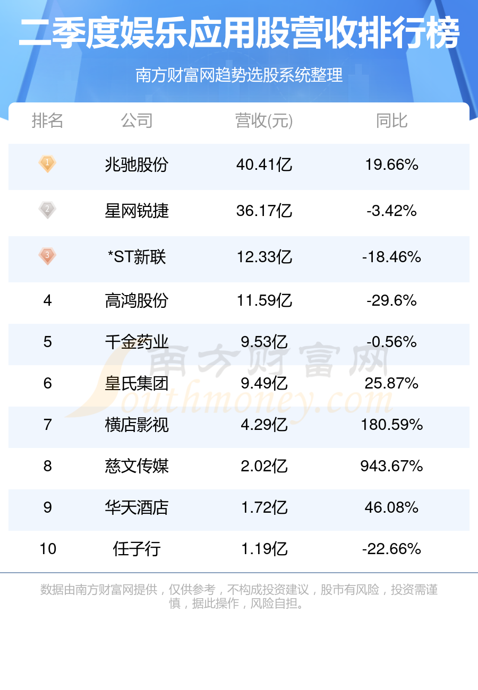Select the 营收(元) column header

click(x=264, y=121)
